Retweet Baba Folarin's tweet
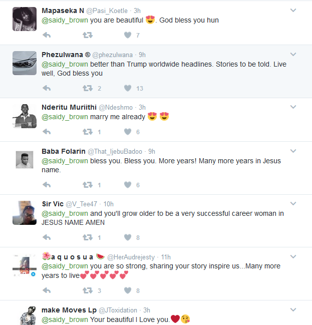312x325 pixels. (88, 185)
